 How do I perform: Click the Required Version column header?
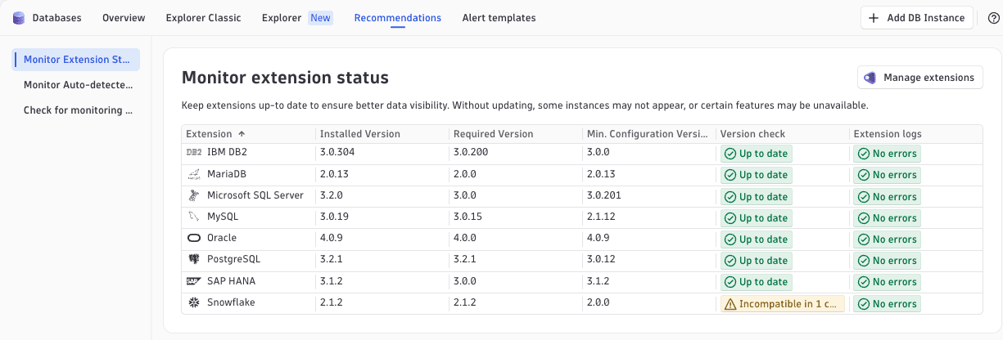click(x=515, y=134)
